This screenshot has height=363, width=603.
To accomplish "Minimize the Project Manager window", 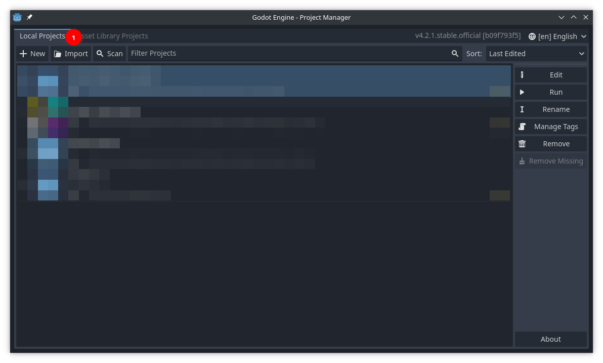I will pos(562,17).
